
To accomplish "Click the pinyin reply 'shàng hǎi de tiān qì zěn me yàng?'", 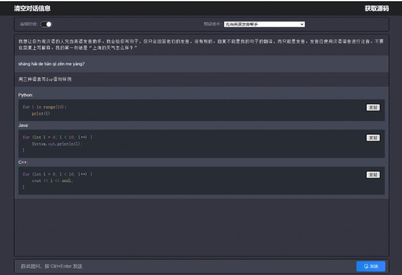I will click(x=51, y=64).
